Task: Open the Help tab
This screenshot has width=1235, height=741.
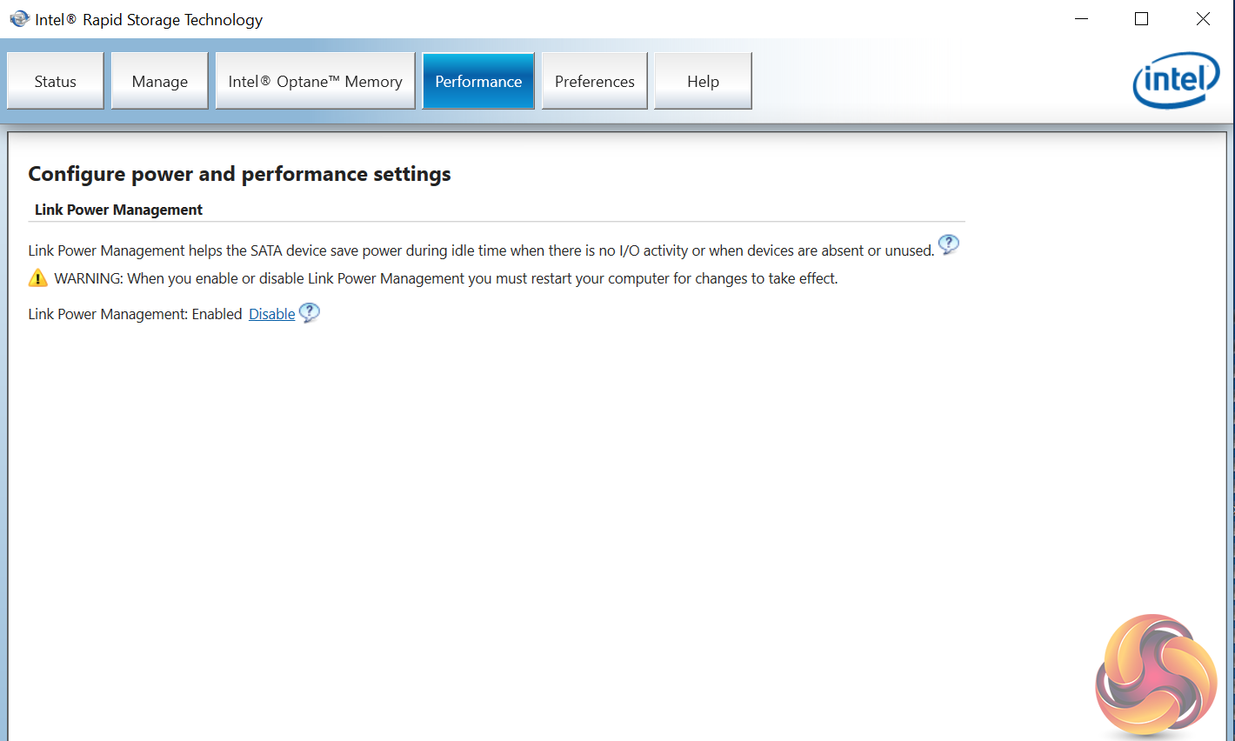Action: point(703,81)
